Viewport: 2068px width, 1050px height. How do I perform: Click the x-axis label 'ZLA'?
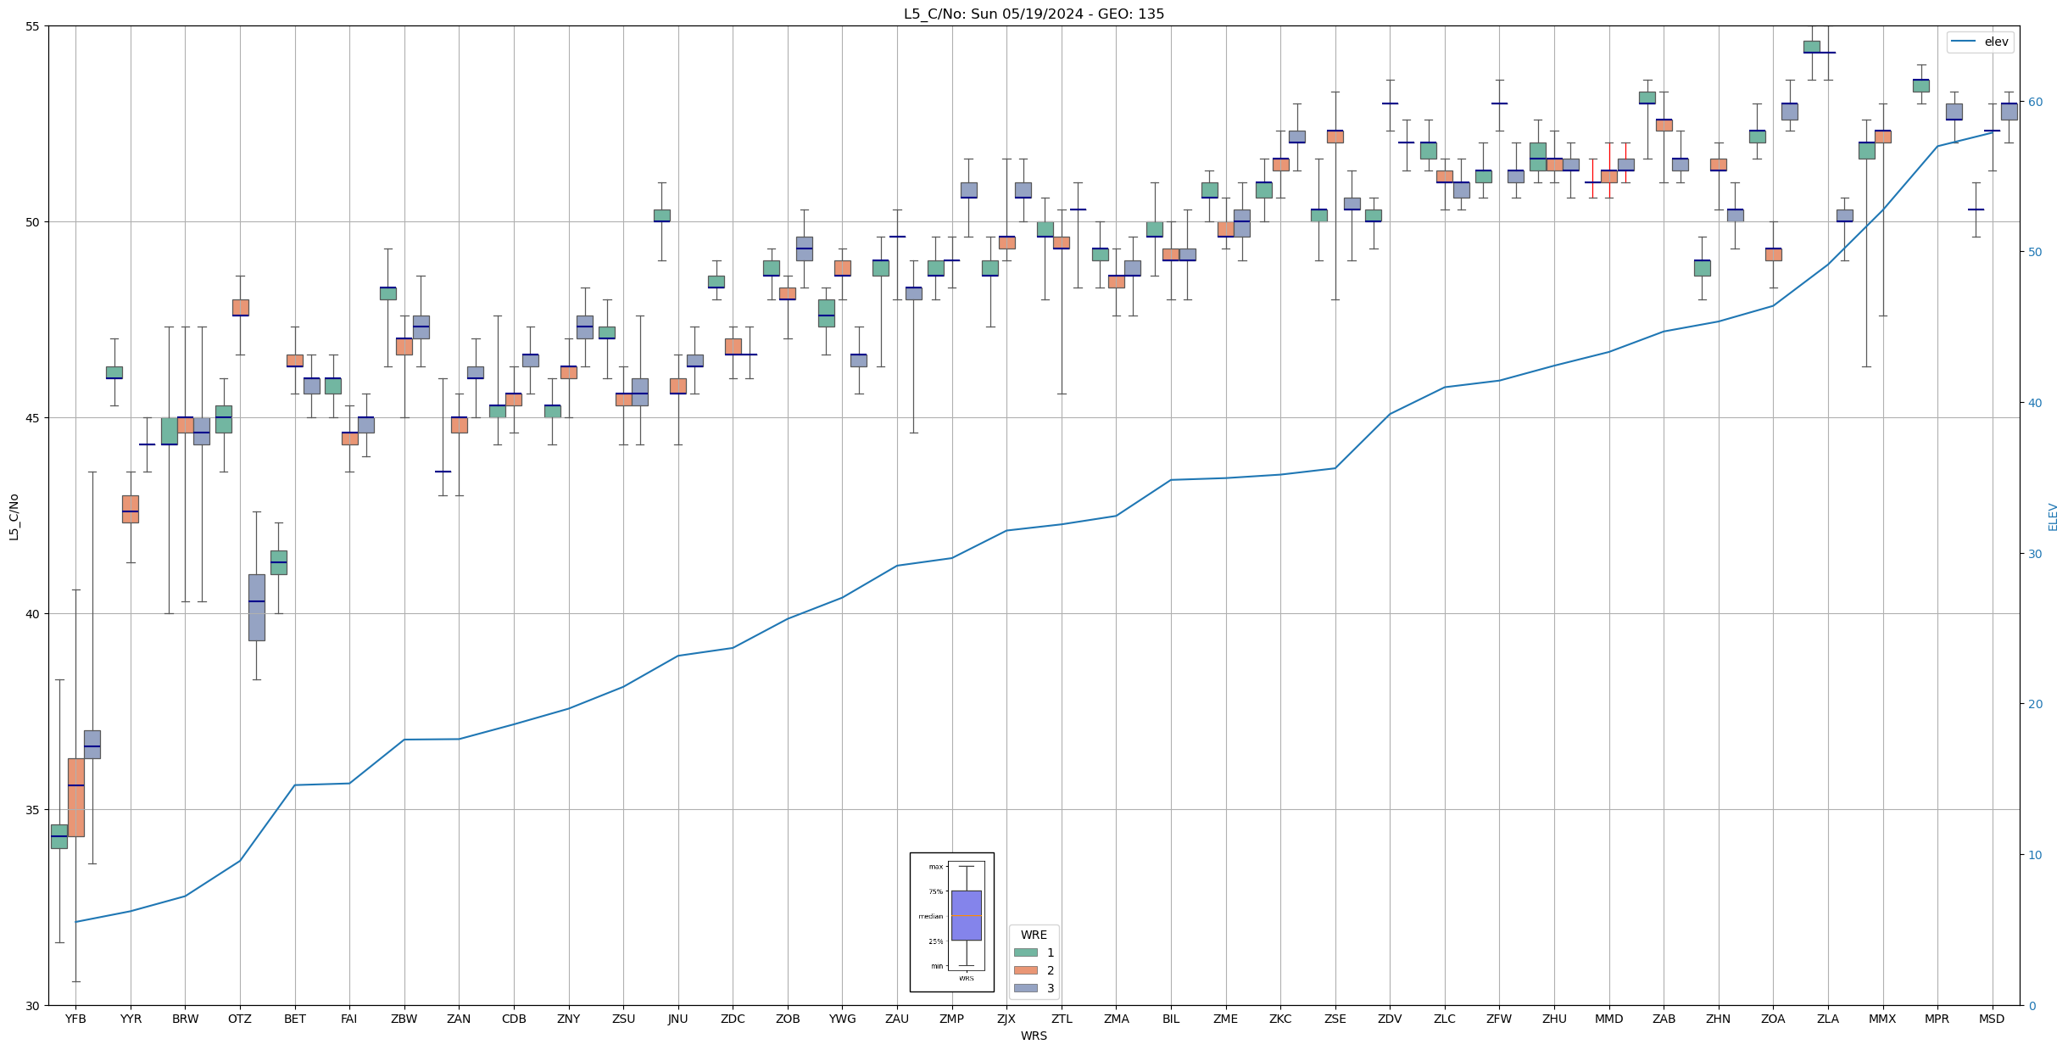(1828, 1019)
